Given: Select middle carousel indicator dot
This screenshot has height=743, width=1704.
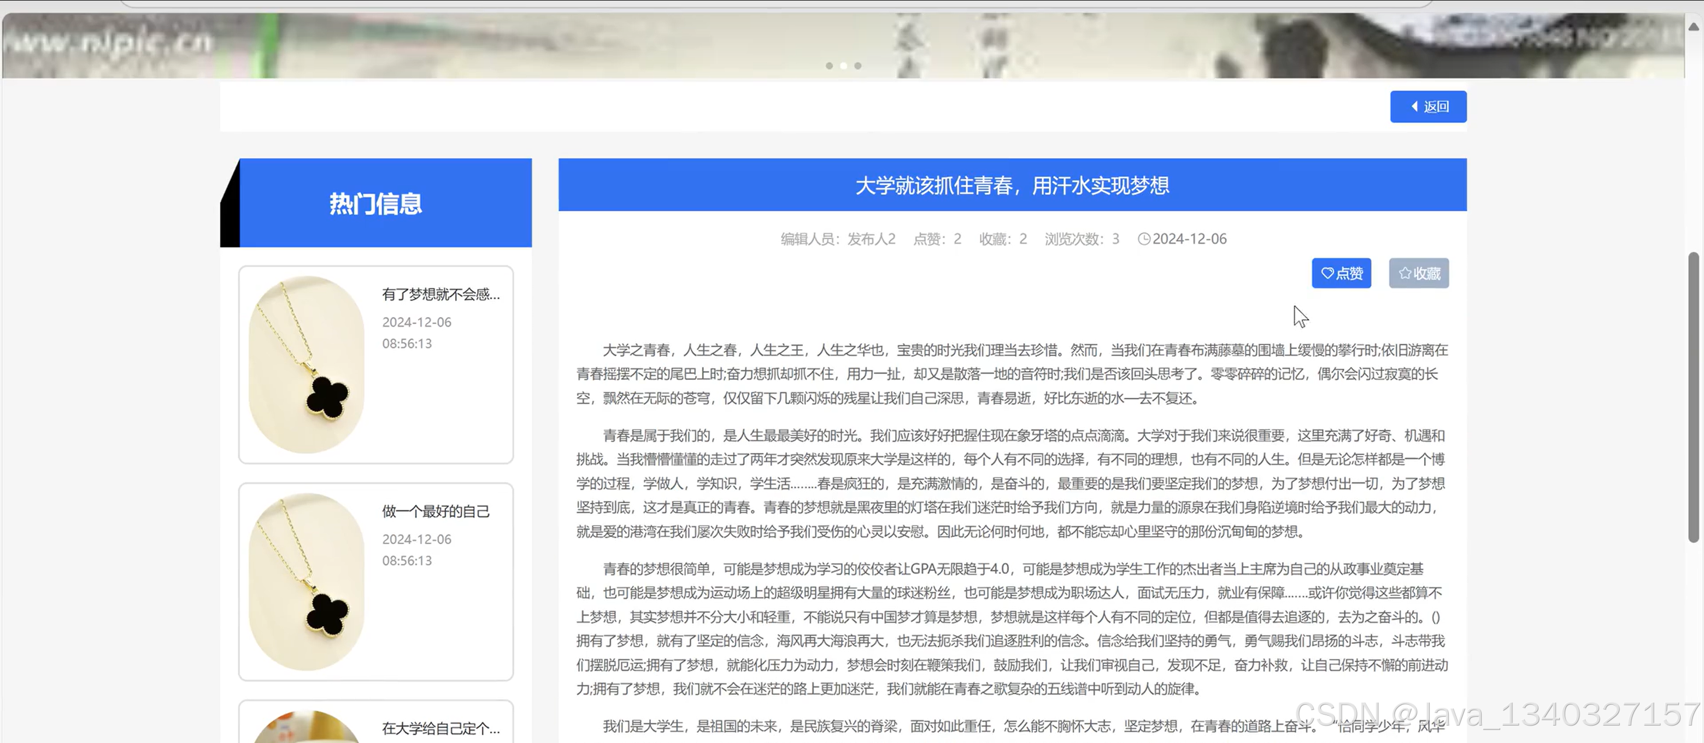Looking at the screenshot, I should tap(843, 66).
